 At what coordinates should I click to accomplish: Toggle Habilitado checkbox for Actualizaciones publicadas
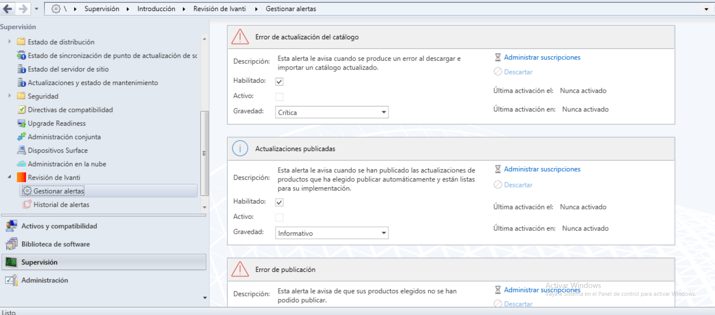[x=279, y=202]
